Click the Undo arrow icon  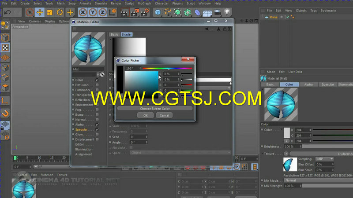(x=7, y=12)
